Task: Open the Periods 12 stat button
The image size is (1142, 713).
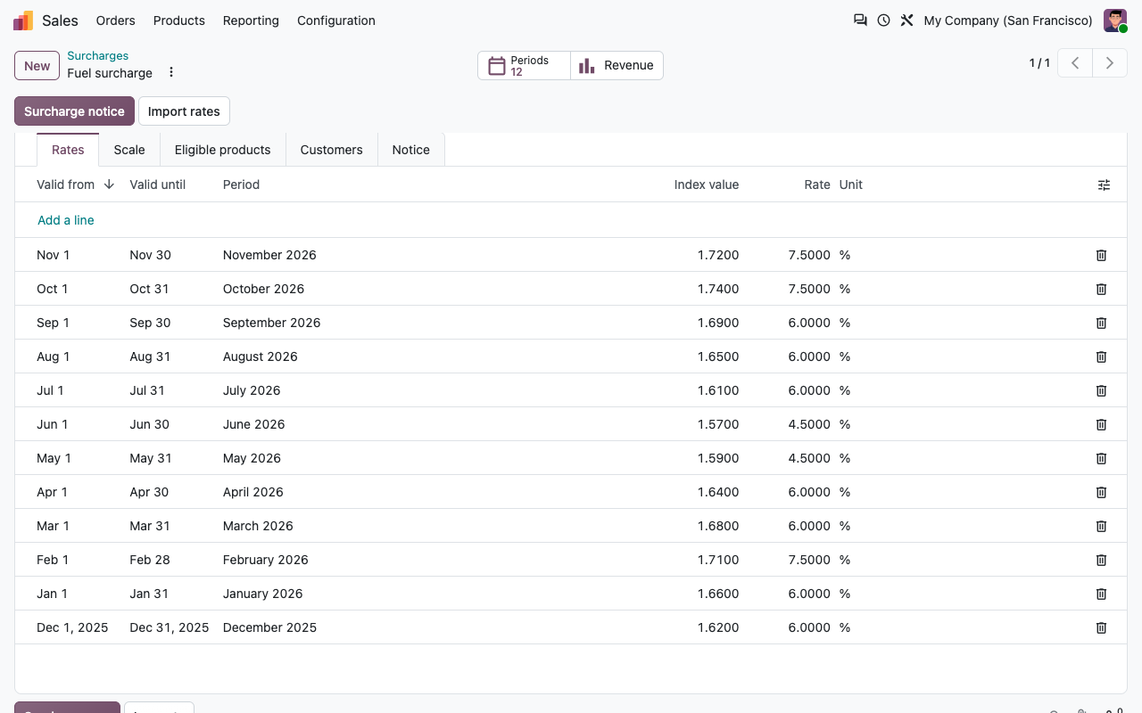Action: [x=524, y=65]
